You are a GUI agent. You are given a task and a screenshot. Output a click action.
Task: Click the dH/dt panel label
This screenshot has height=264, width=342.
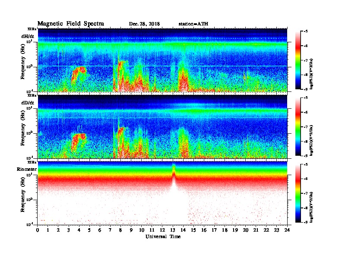click(x=28, y=36)
